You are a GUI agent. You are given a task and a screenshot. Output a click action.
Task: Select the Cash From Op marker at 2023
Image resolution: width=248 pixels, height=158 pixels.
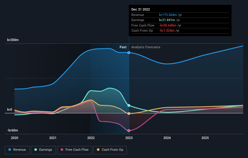click(129, 113)
